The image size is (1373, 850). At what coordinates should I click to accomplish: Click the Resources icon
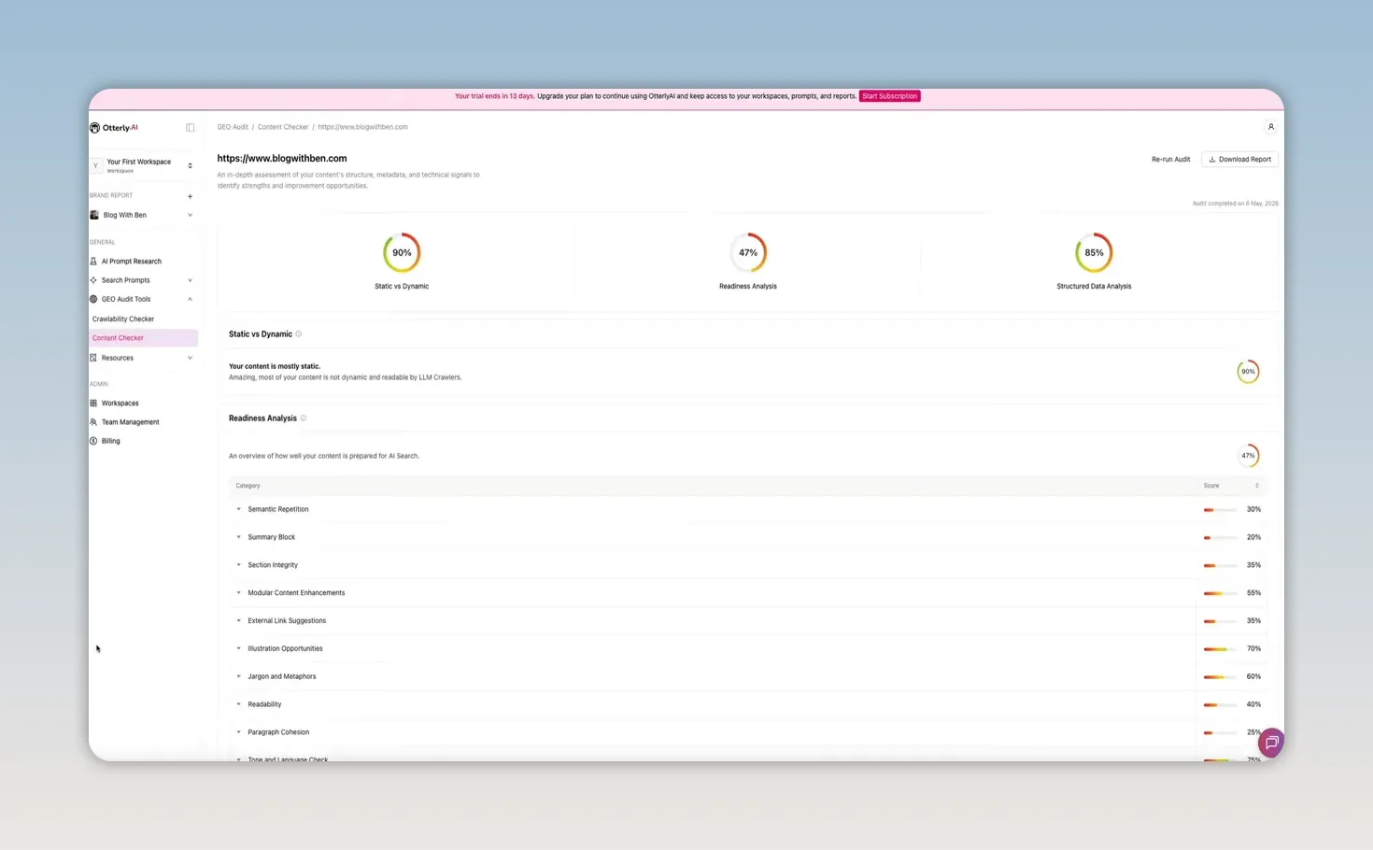click(93, 358)
